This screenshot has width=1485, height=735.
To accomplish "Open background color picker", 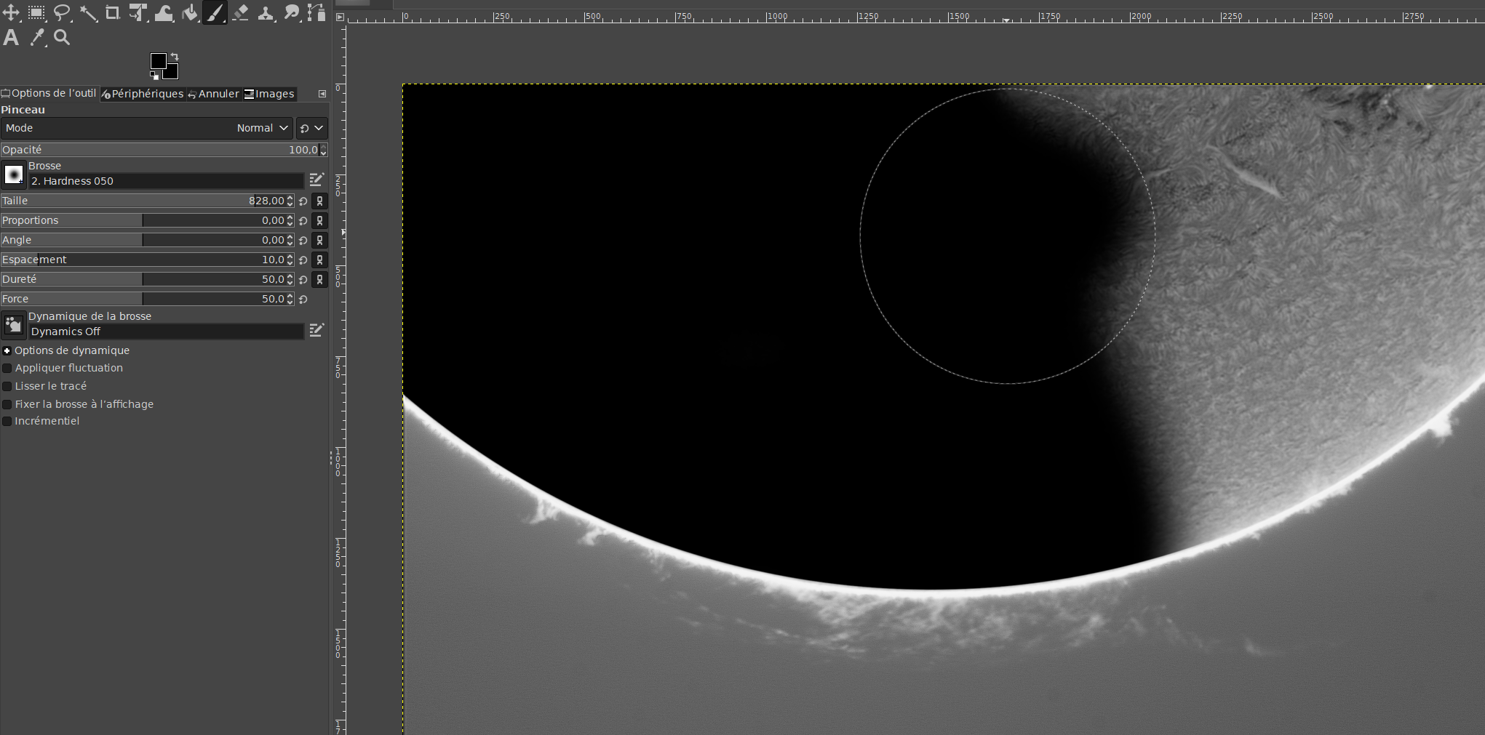I will 172,72.
